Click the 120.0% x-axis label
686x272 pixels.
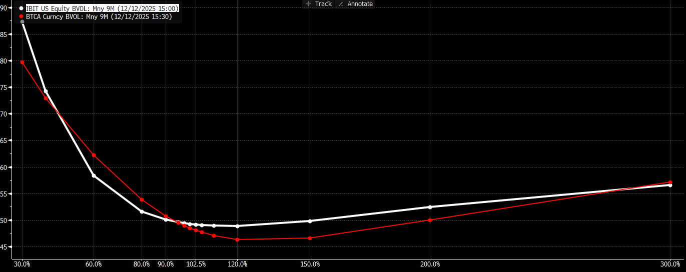point(238,264)
